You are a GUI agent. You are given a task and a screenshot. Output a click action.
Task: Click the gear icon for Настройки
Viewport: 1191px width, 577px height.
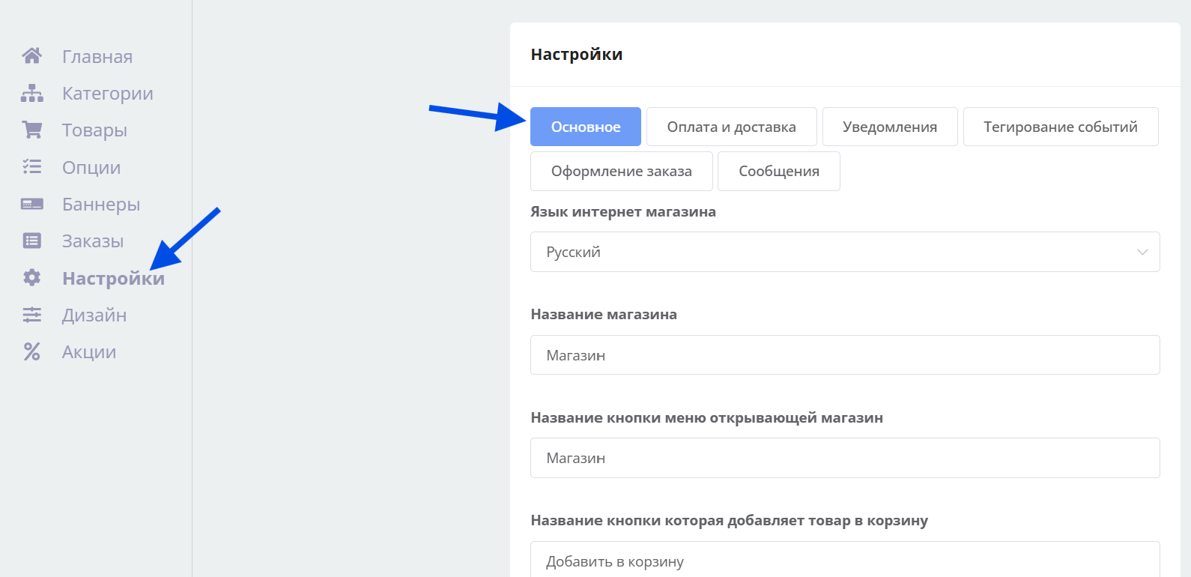pos(31,278)
